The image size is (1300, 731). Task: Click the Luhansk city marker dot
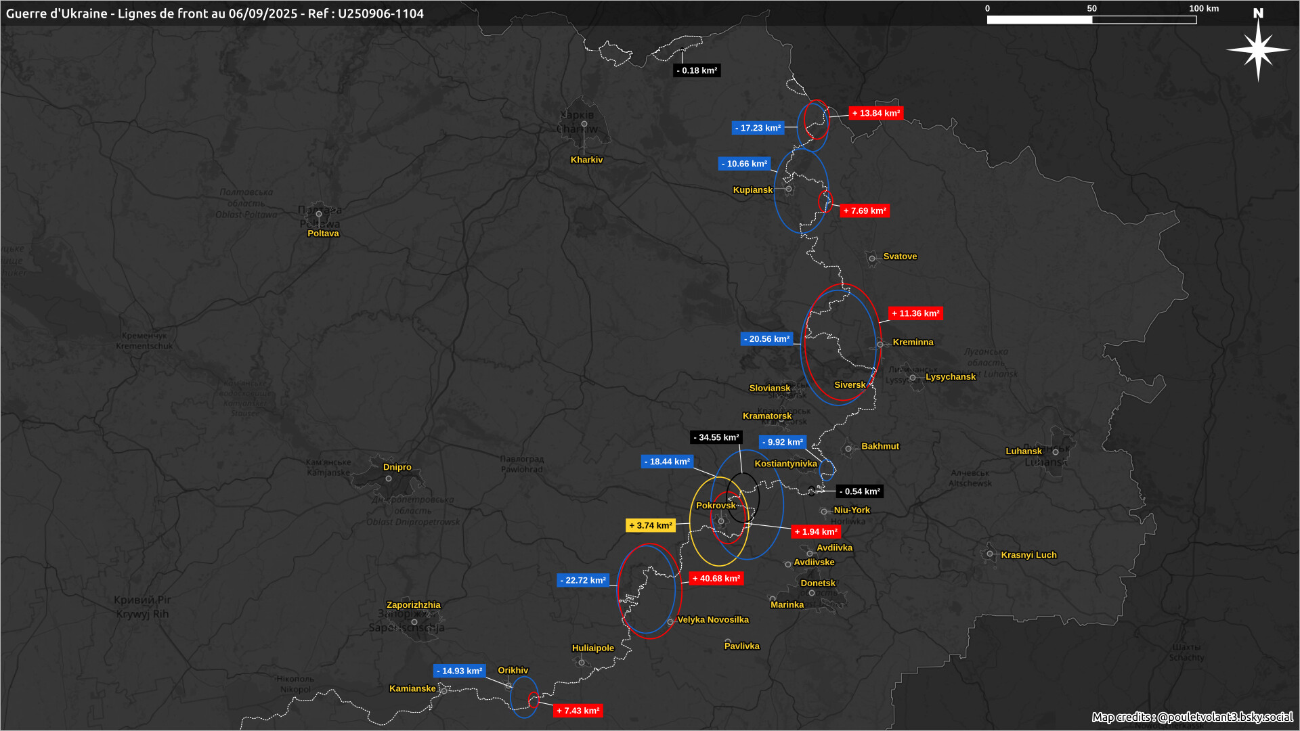pyautogui.click(x=1055, y=452)
